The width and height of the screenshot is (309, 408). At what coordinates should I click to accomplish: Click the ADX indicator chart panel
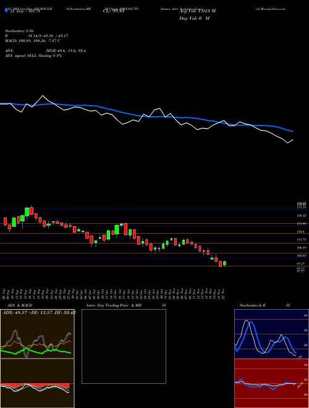coord(37,334)
